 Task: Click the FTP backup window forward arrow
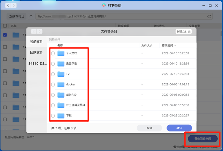[x=14, y=6]
